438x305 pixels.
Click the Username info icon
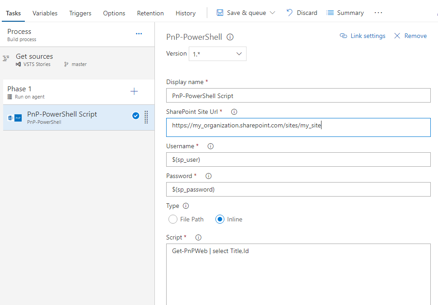210,146
